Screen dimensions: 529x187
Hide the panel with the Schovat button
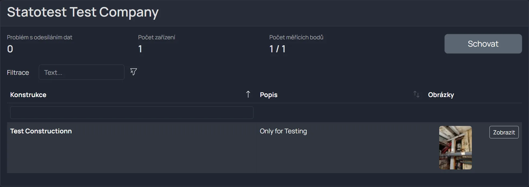pos(483,44)
